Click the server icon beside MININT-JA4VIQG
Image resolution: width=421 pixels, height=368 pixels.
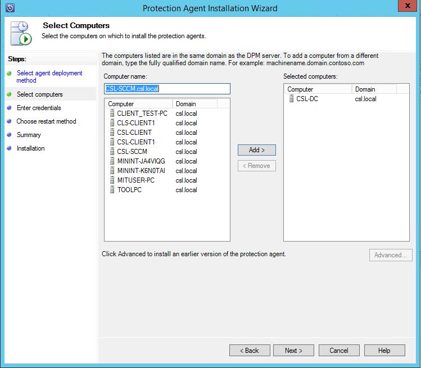(x=112, y=161)
